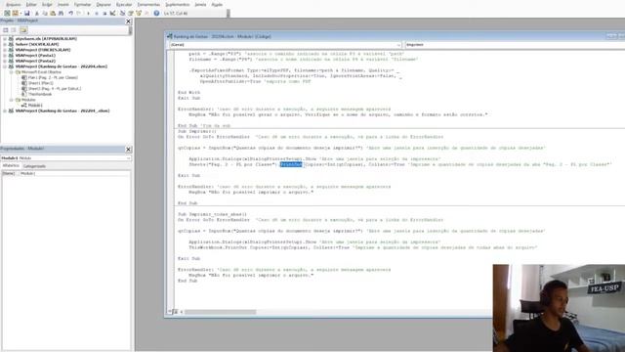
Task: Expand VBAProject (Pasta1) node
Action: (5, 56)
